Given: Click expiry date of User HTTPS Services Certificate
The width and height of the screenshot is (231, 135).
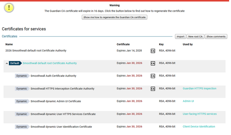Looking at the screenshot, I should click(134, 114).
